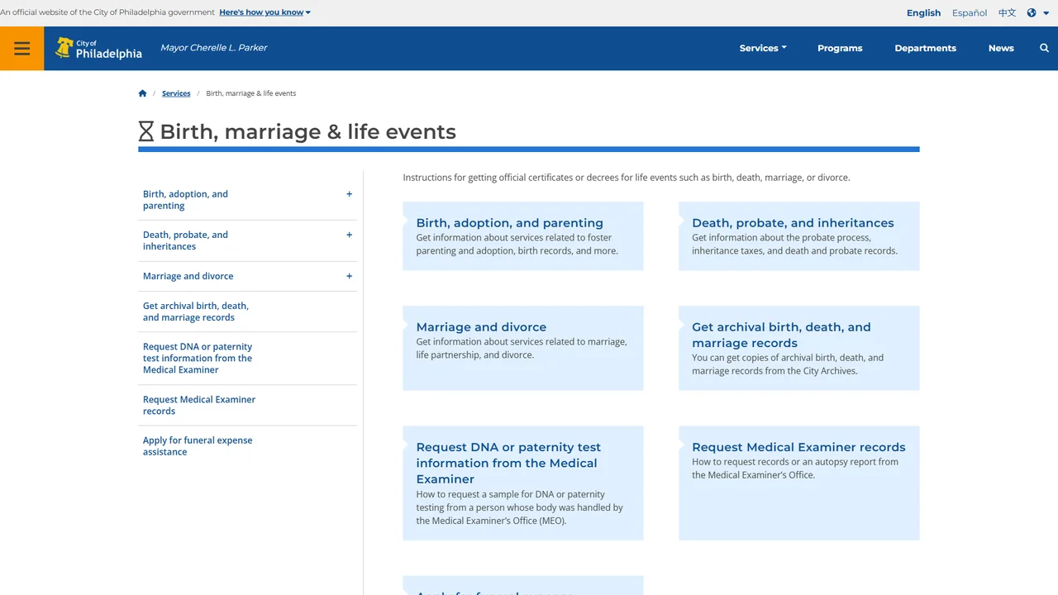Expand the "Here's how you know" dropdown
The width and height of the screenshot is (1058, 595).
pyautogui.click(x=265, y=12)
